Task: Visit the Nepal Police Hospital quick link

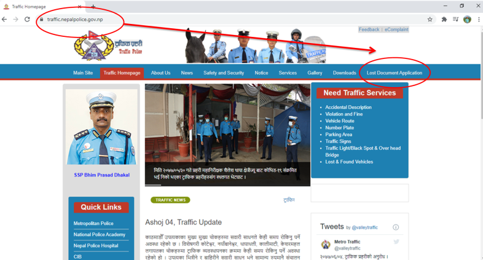Action: pyautogui.click(x=96, y=245)
